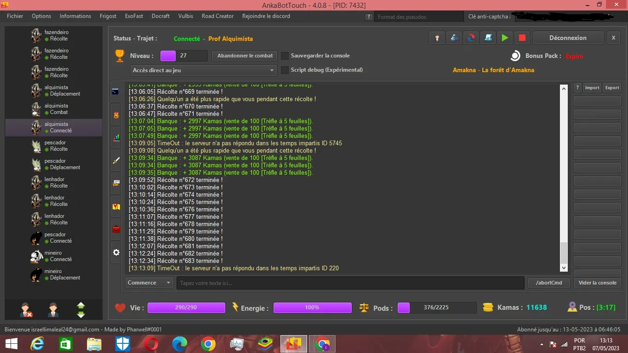Screen dimensions: 628x353
Task: Enable Script debug (Expérimental) checkbox
Action: coord(285,70)
